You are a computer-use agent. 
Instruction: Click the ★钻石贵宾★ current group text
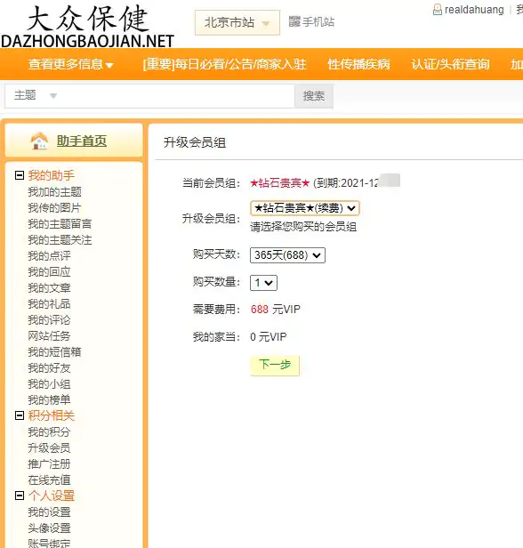[x=280, y=182]
